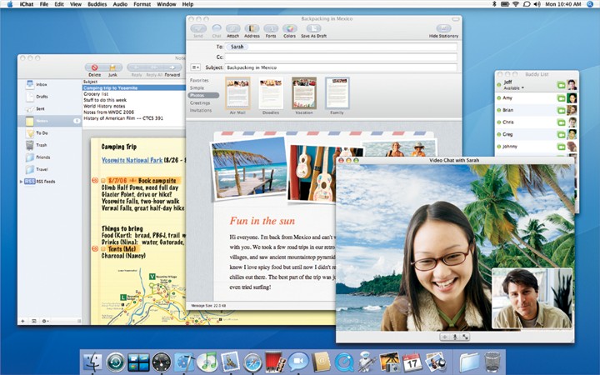Open iTunes from the Dock
This screenshot has width=600, height=375.
click(207, 362)
